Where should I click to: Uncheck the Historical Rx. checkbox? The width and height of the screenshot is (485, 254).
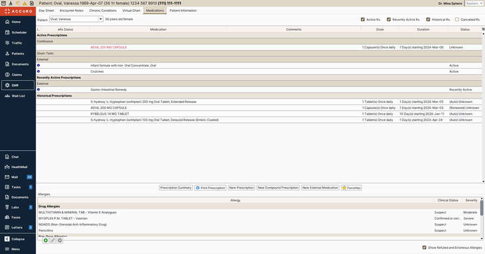click(x=428, y=19)
